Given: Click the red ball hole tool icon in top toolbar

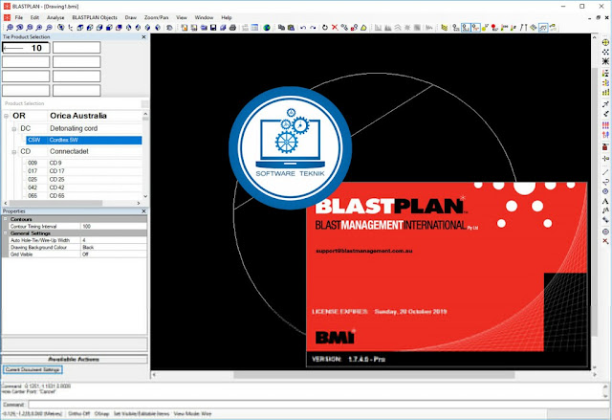Looking at the screenshot, I should 494,28.
